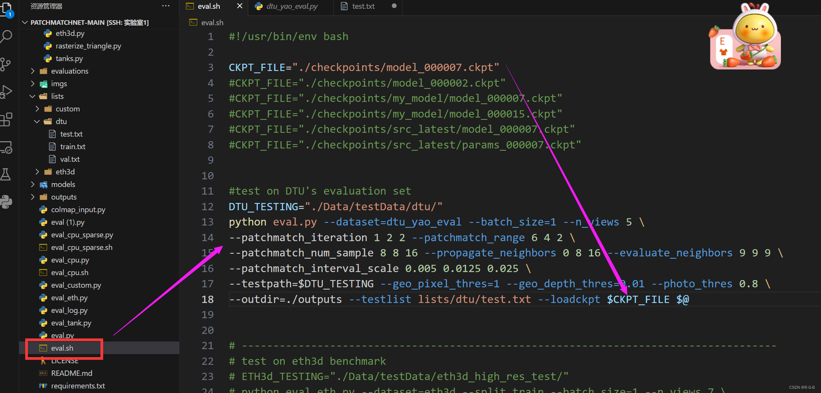The height and width of the screenshot is (393, 821).
Task: Click the $CKPT_FILE variable on line 18
Action: (x=638, y=300)
